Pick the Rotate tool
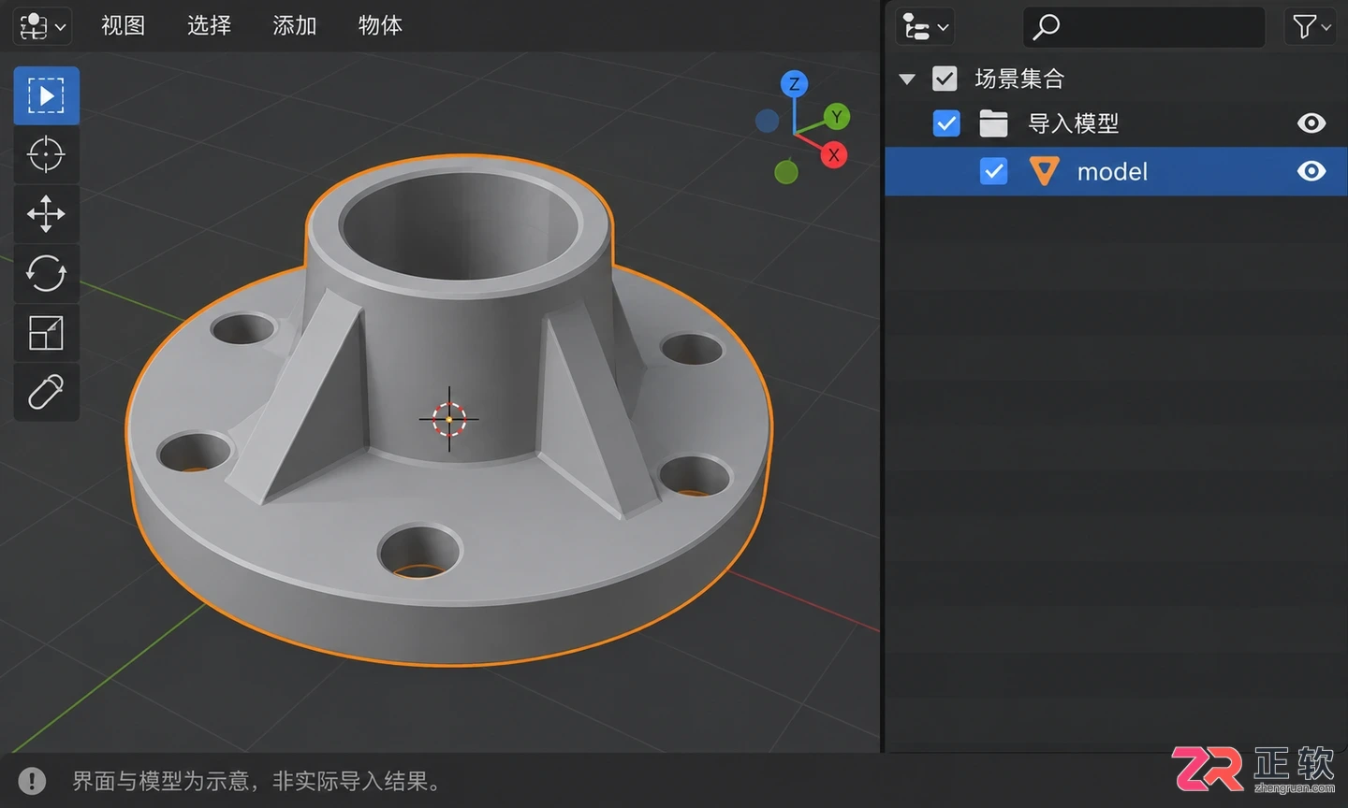Image resolution: width=1348 pixels, height=808 pixels. point(46,273)
